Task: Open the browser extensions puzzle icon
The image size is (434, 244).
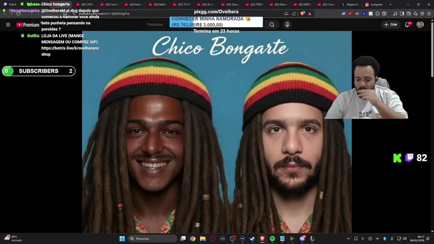Action: (377, 14)
